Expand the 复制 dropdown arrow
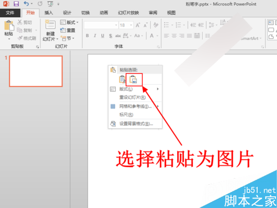 (36, 30)
